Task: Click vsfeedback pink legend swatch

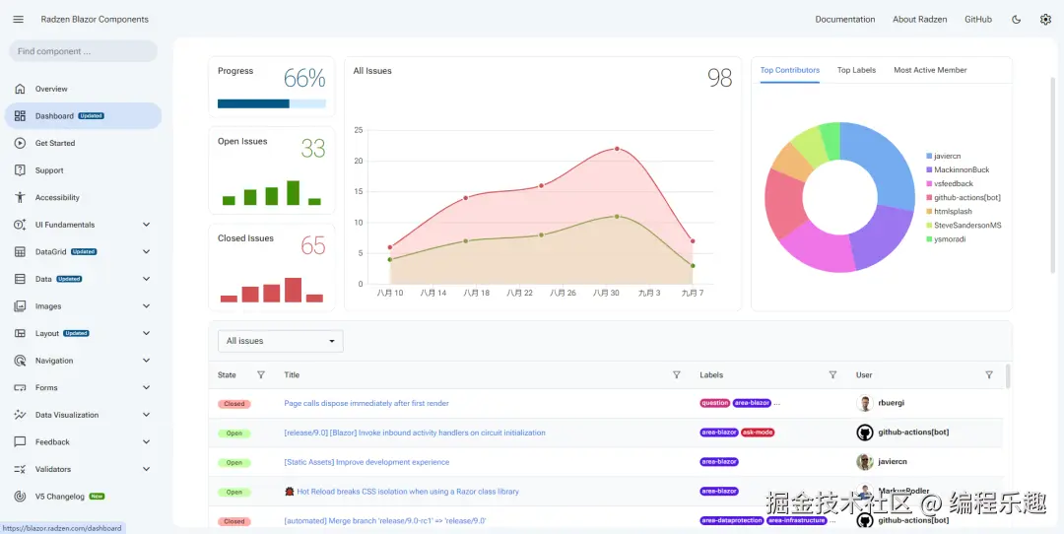Action: pyautogui.click(x=929, y=184)
